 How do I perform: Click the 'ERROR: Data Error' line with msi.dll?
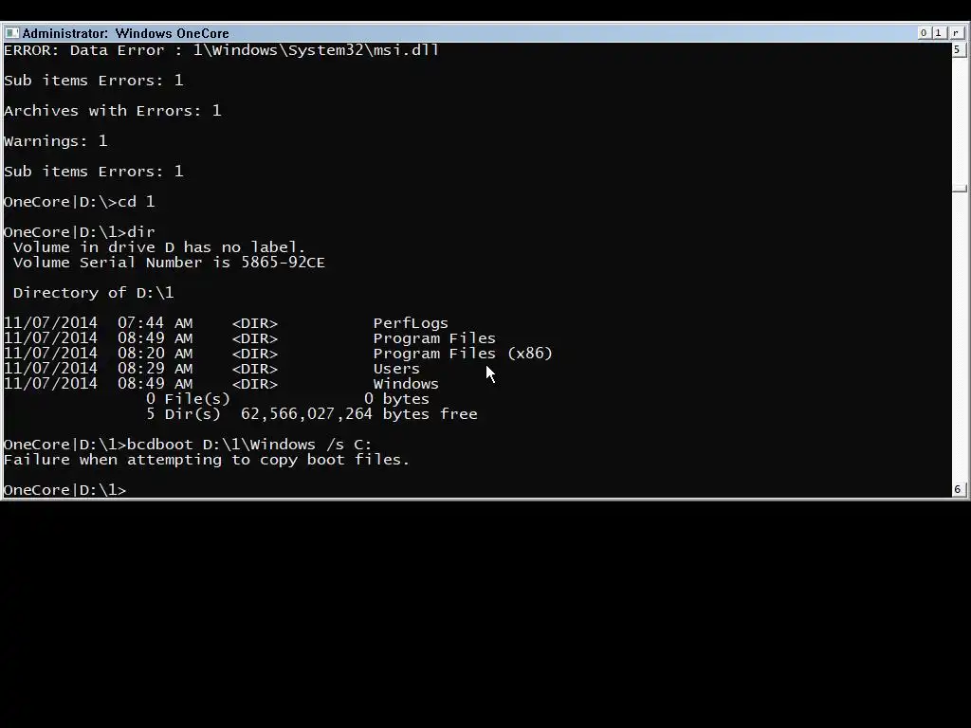221,50
